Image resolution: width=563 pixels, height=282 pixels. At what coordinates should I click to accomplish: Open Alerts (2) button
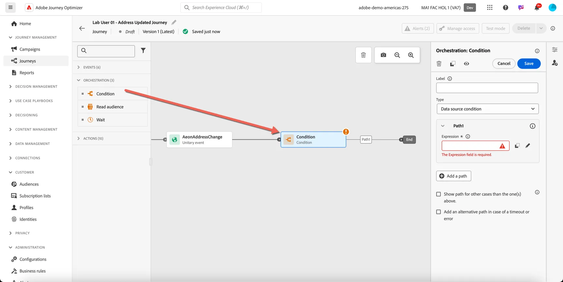[x=418, y=28]
